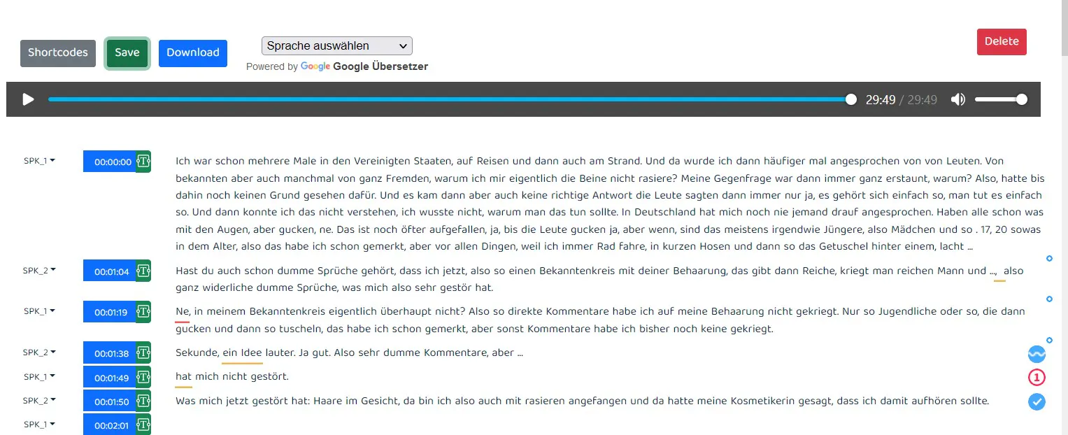Mute the audio with the speaker icon

(958, 99)
